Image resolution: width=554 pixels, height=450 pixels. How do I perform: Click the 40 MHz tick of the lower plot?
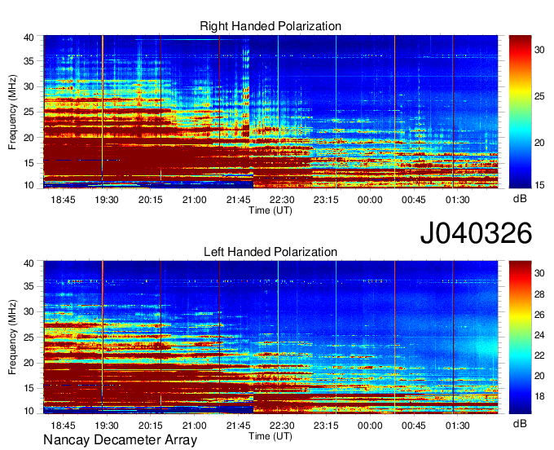[x=29, y=263]
